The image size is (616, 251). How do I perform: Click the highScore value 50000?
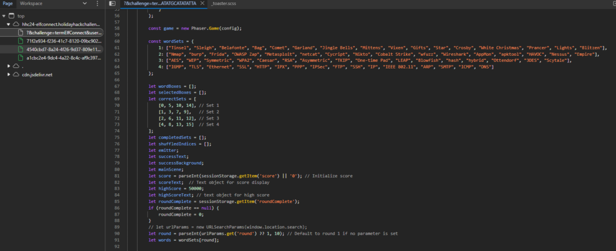(x=196, y=189)
